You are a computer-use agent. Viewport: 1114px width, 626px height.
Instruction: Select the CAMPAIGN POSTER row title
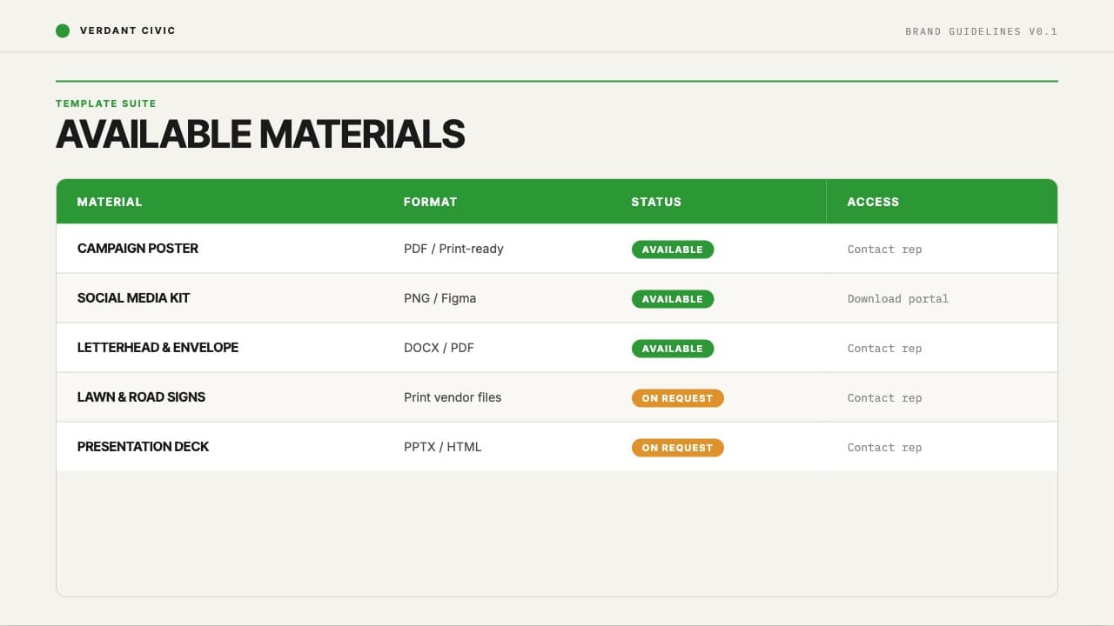click(138, 249)
